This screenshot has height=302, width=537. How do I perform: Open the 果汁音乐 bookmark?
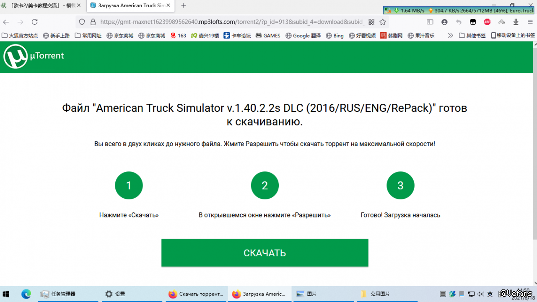click(x=421, y=36)
